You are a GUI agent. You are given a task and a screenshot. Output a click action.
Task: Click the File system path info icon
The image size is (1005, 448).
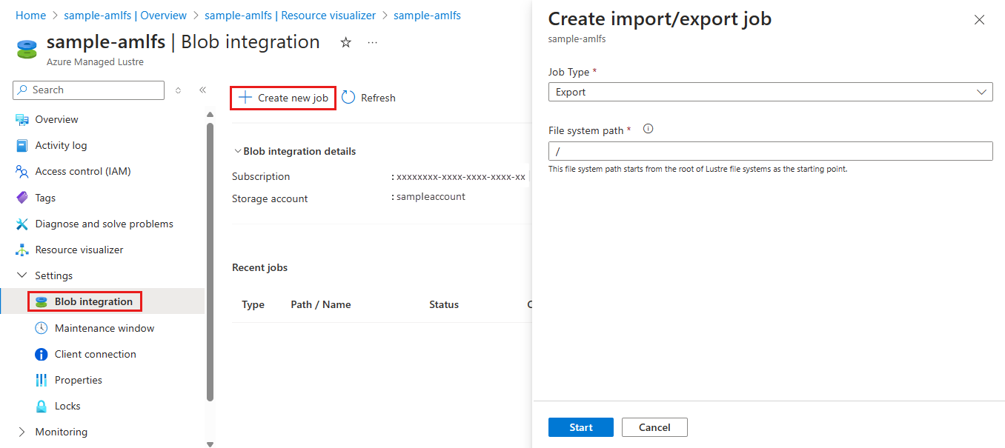[649, 129]
